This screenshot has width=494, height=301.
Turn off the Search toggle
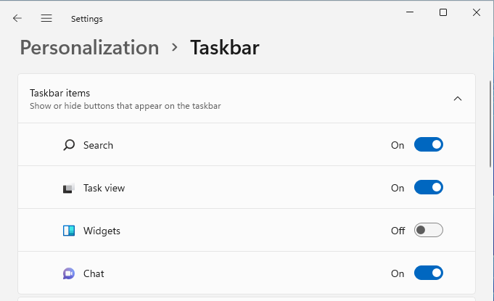pyautogui.click(x=429, y=144)
